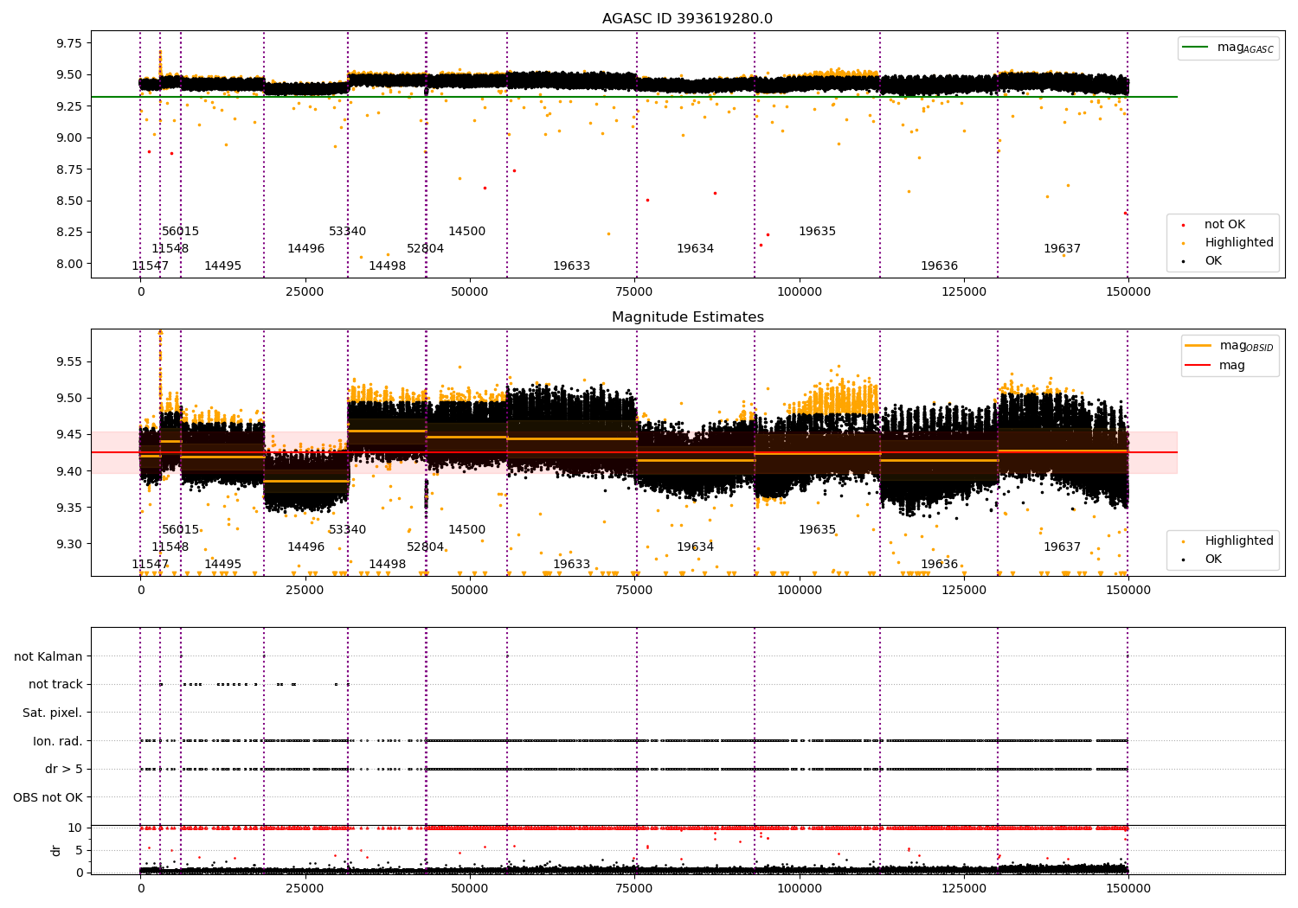The image size is (1298, 908).
Task: Click the 'dr' y-axis label
Action: point(56,851)
